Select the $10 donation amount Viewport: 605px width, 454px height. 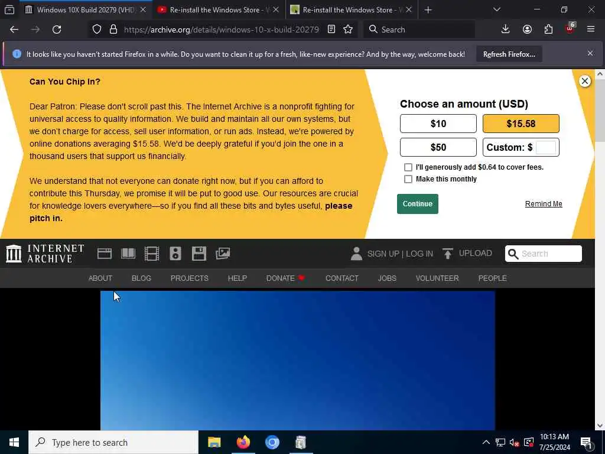[x=438, y=124]
